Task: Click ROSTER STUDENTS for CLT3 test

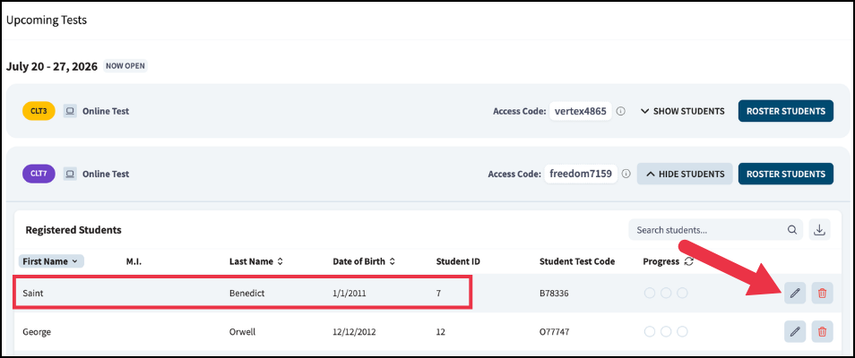Action: click(x=786, y=111)
